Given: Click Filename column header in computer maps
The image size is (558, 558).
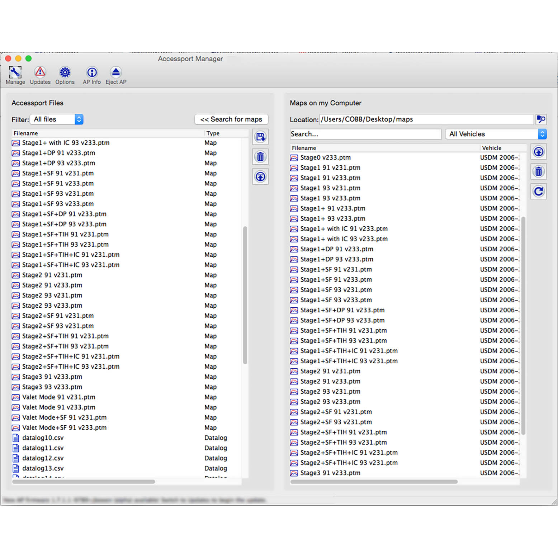Looking at the screenshot, I should (x=384, y=148).
